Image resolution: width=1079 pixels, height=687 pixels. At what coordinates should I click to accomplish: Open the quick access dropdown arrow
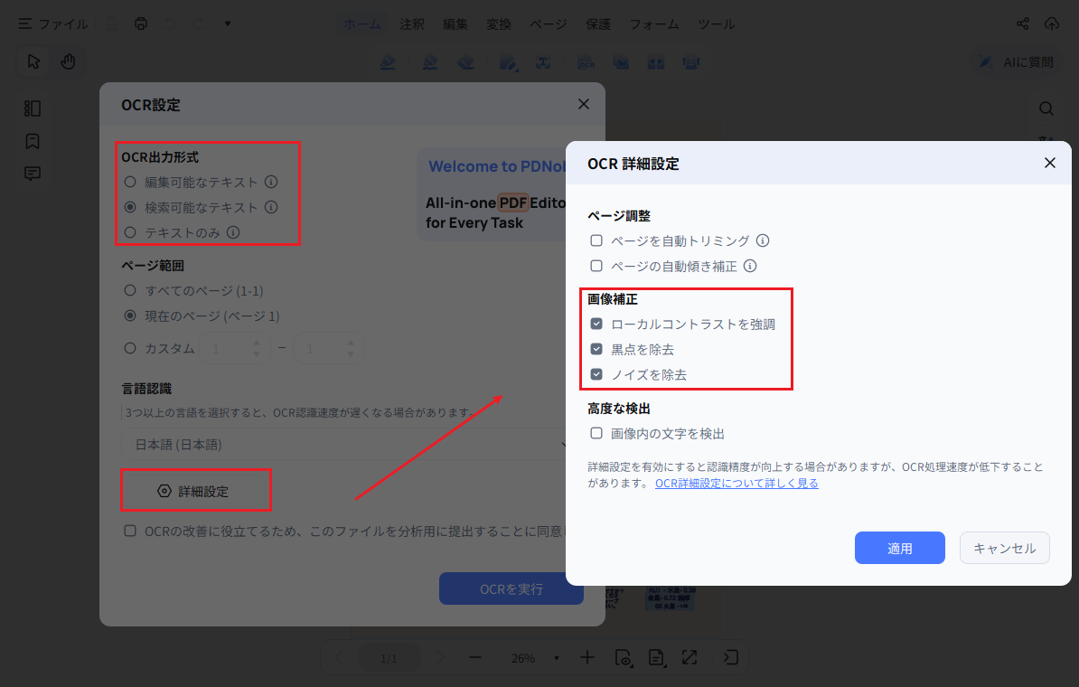coord(228,24)
